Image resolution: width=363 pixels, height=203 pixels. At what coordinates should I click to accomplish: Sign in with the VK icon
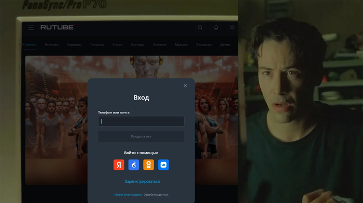[x=163, y=165]
